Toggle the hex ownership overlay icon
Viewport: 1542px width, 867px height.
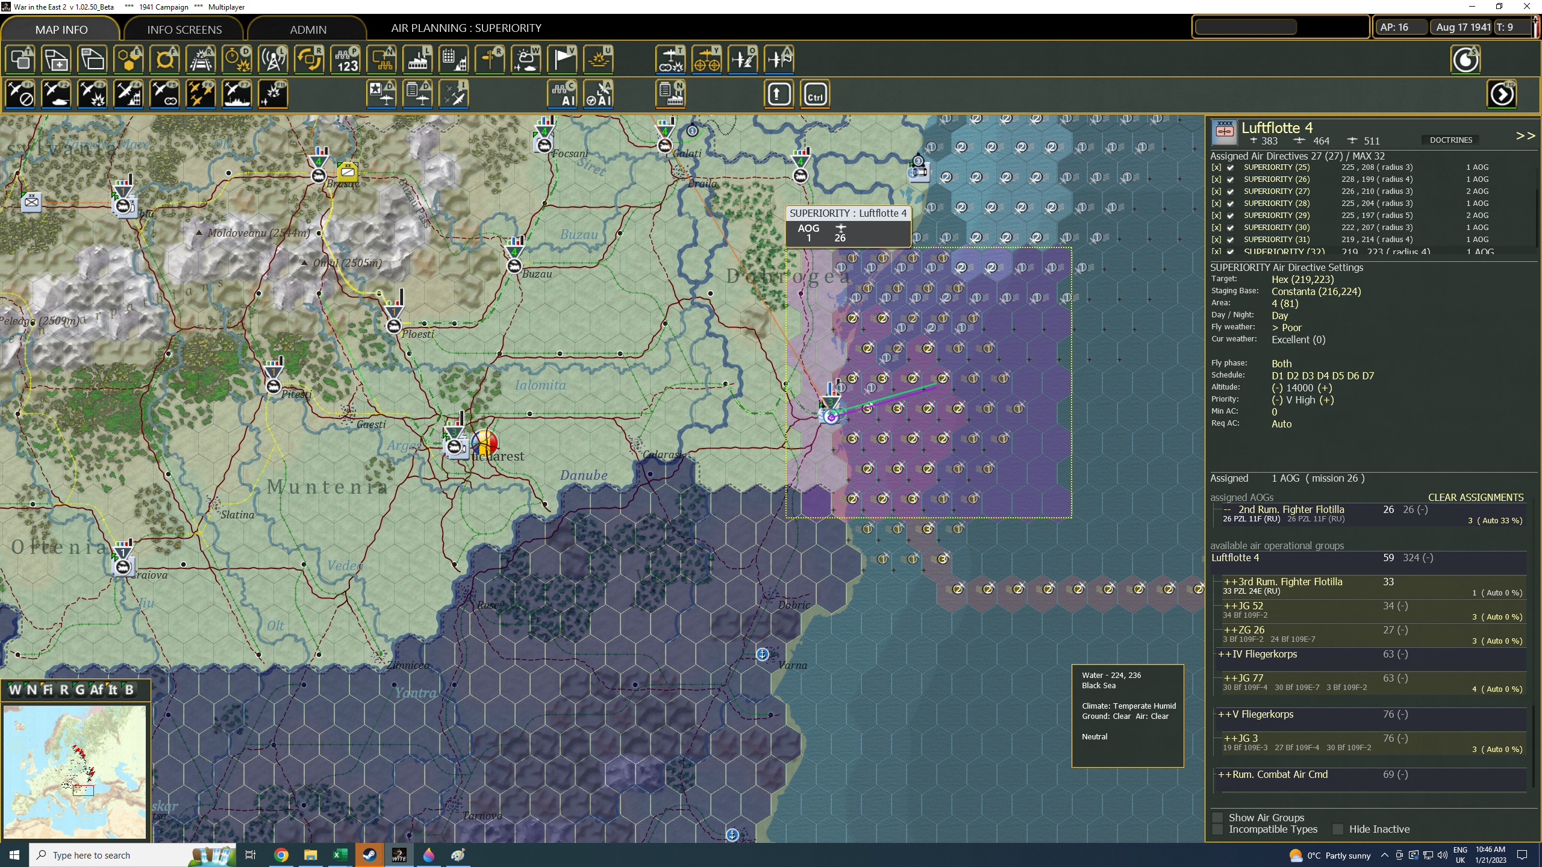(128, 60)
